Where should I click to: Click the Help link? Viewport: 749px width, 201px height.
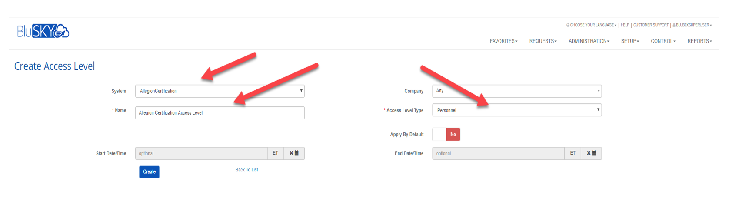tap(625, 25)
